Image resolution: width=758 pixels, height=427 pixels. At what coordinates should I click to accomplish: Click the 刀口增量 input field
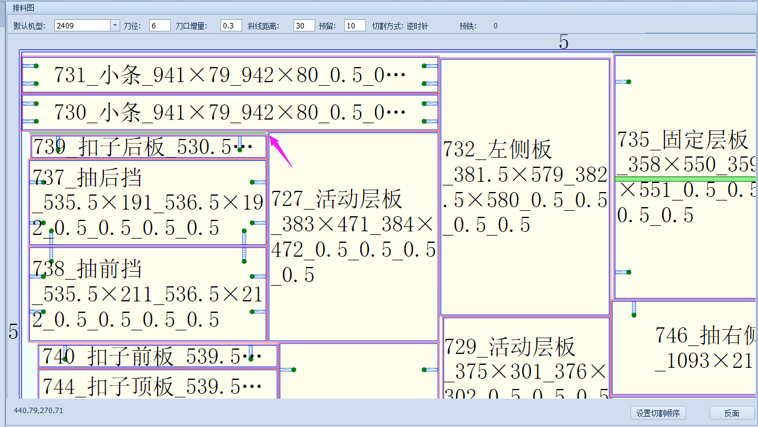231,25
